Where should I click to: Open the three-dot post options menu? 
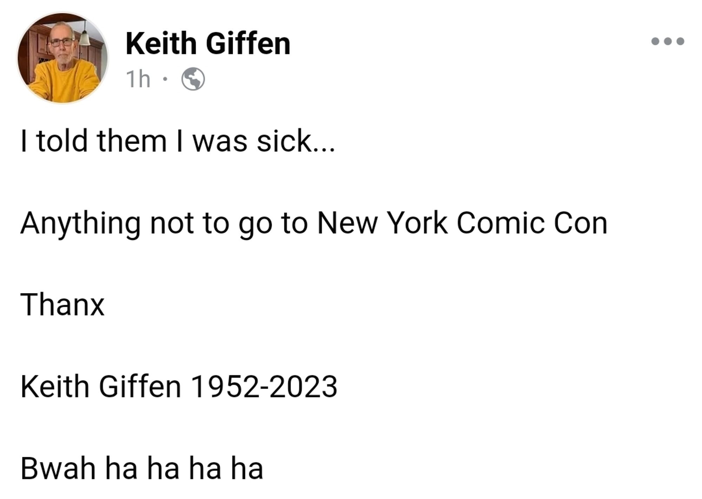pyautogui.click(x=668, y=41)
